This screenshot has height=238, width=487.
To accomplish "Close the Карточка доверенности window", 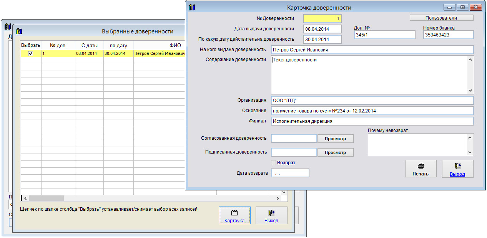I will (x=476, y=7).
